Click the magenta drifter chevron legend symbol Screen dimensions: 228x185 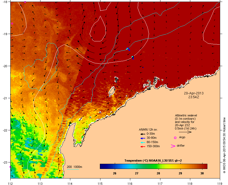coord(173,146)
